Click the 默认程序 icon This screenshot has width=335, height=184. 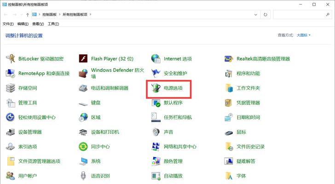(156, 103)
